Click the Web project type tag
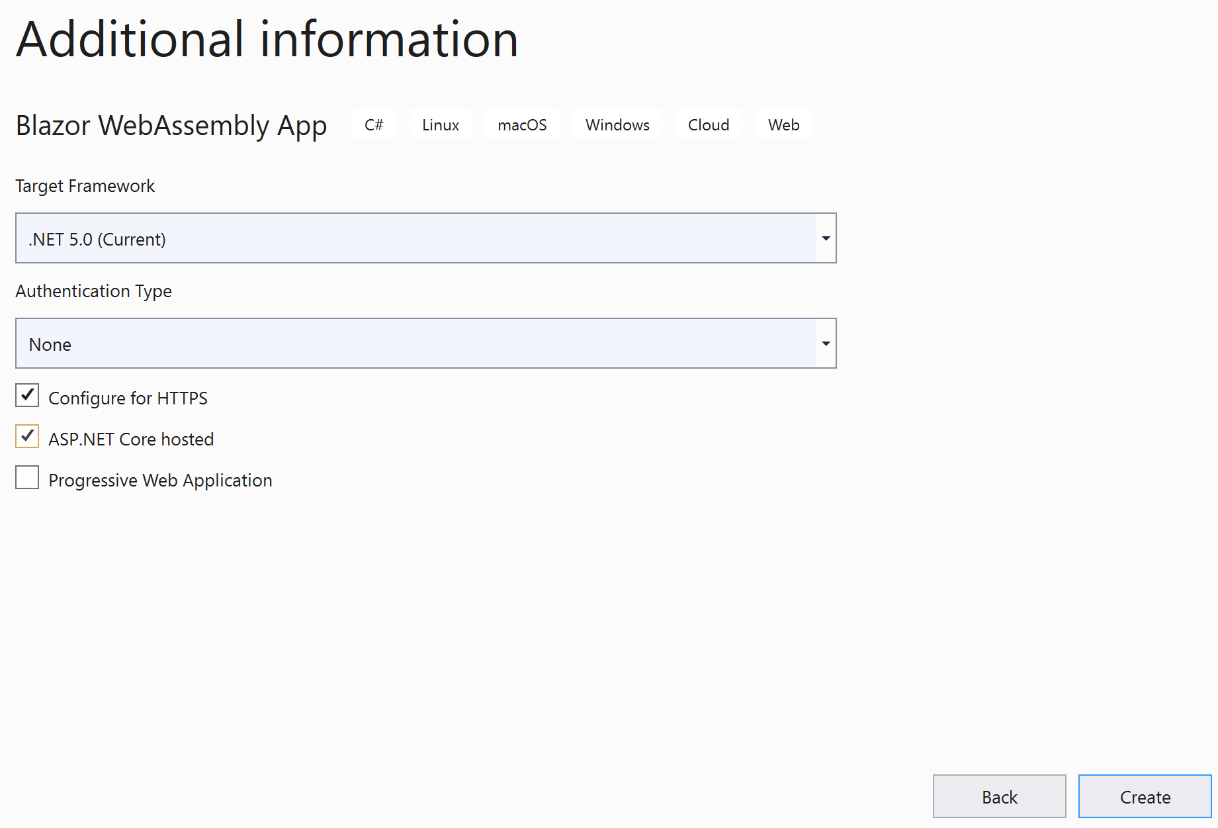Screen dimensions: 1218x828 [783, 124]
